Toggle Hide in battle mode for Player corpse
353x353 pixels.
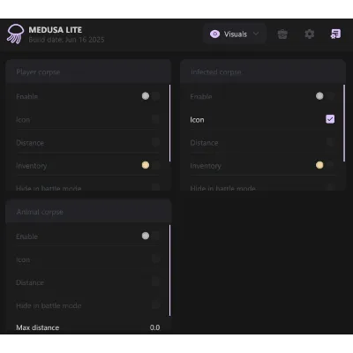click(x=156, y=187)
